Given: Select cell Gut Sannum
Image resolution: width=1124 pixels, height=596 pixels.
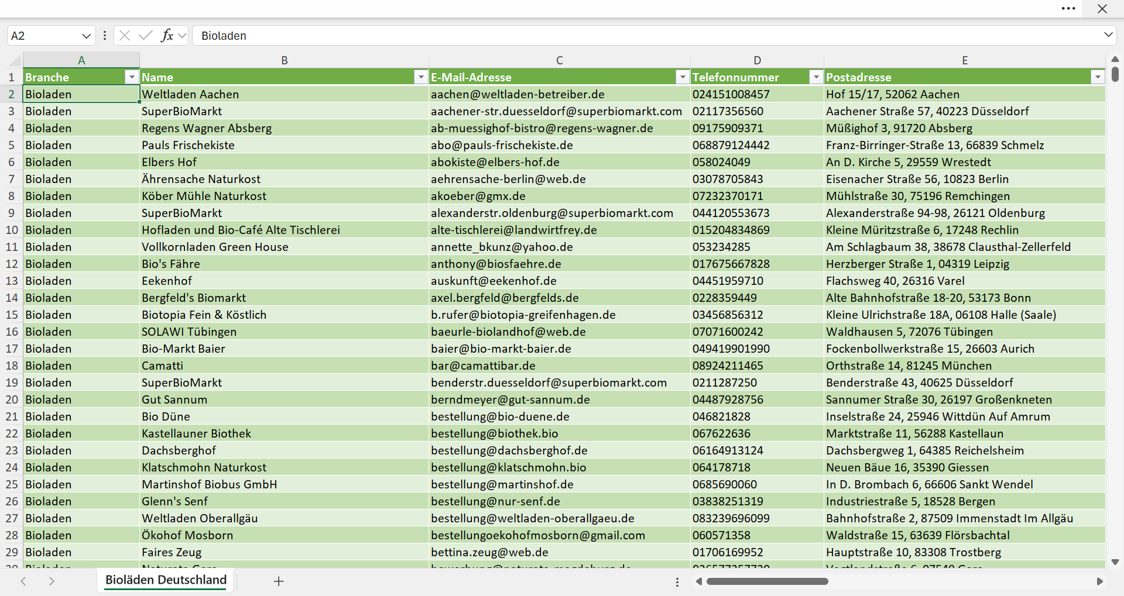Looking at the screenshot, I should click(285, 399).
